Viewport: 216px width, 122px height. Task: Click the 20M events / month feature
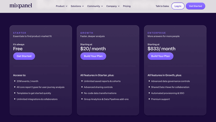click(28, 81)
